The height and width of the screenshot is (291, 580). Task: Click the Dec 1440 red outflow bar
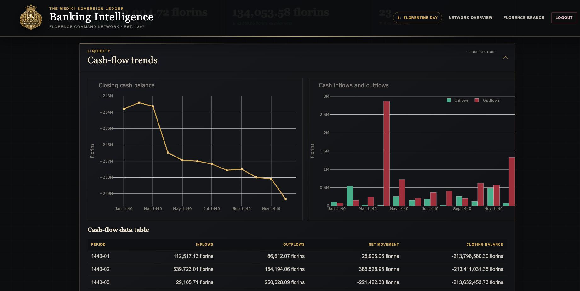pyautogui.click(x=512, y=182)
